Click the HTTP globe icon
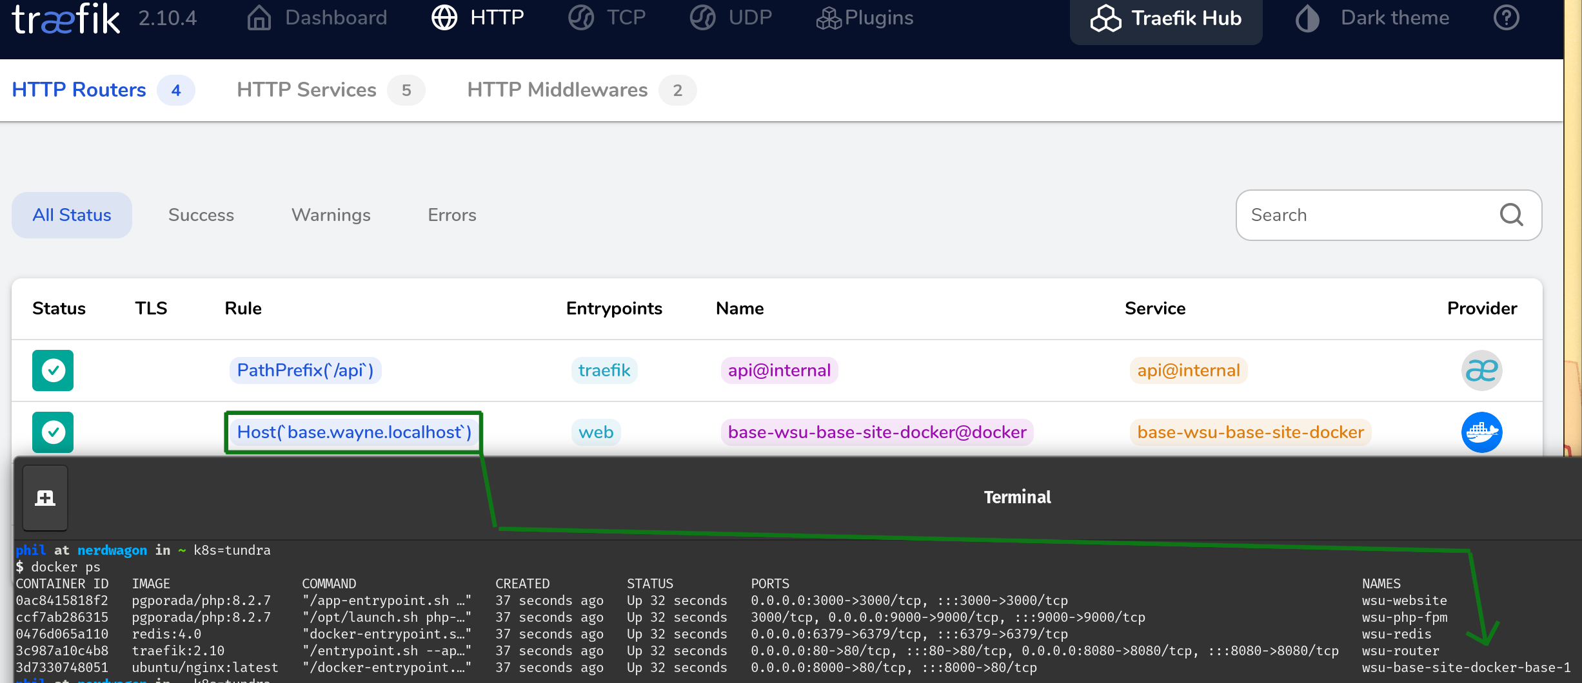This screenshot has width=1582, height=683. [x=444, y=18]
